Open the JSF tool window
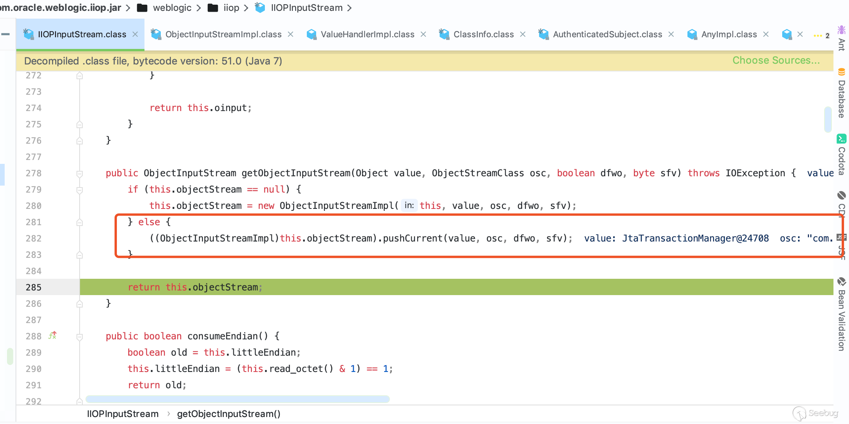849x424 pixels. (841, 245)
